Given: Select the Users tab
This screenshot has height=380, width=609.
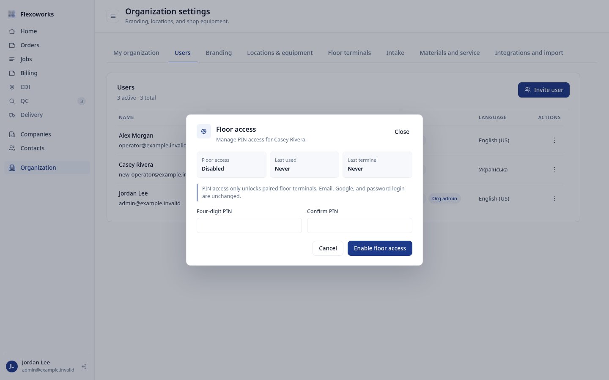Looking at the screenshot, I should coord(183,53).
